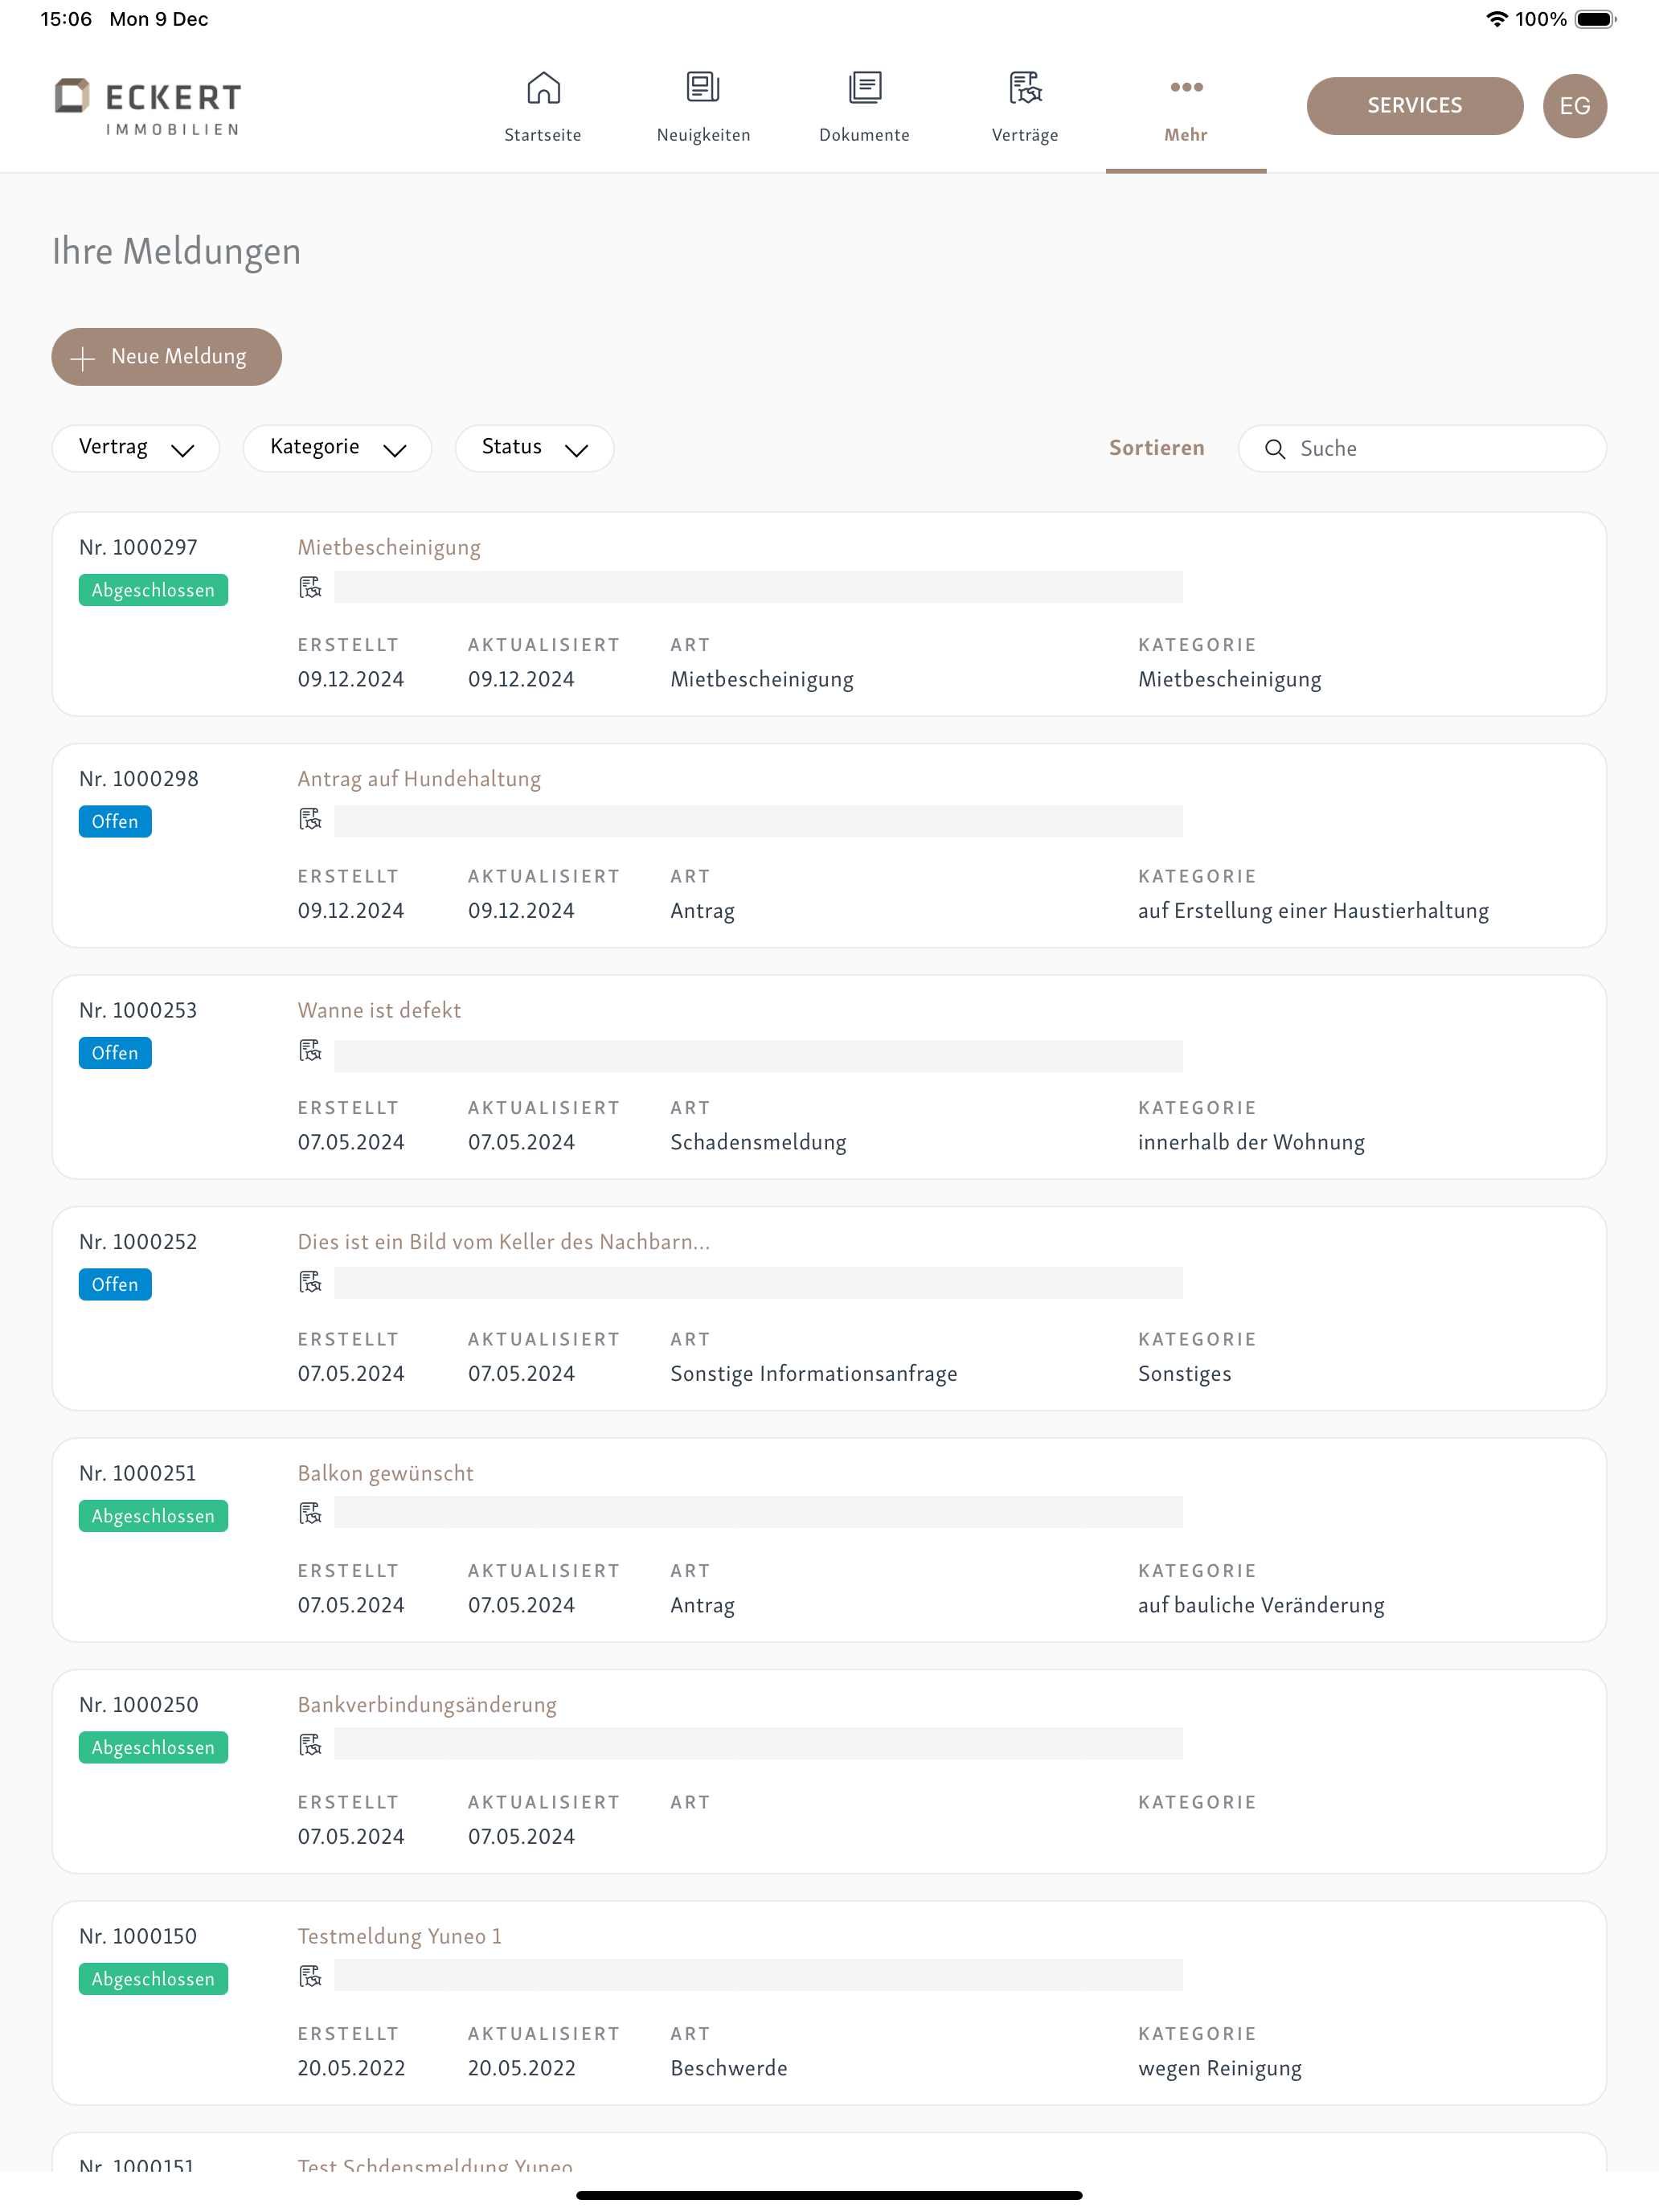Image resolution: width=1659 pixels, height=2212 pixels.
Task: Open the Startseite home icon
Action: (543, 88)
